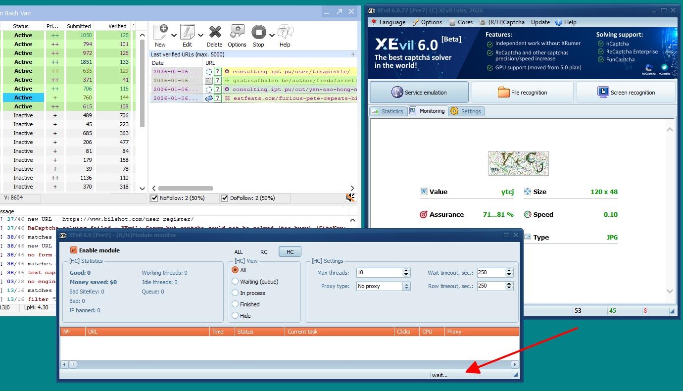
Task: Select Screen recognition mode
Action: tap(626, 92)
